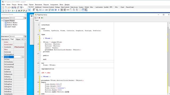Create a new unit from toolbar
170x95 pixels.
pos(3,7)
